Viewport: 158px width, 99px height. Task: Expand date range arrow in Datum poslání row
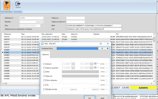point(98,67)
